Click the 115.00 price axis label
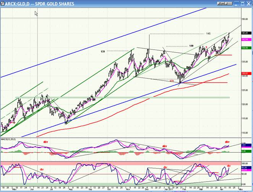The height and width of the screenshot is (192, 253). point(245,119)
